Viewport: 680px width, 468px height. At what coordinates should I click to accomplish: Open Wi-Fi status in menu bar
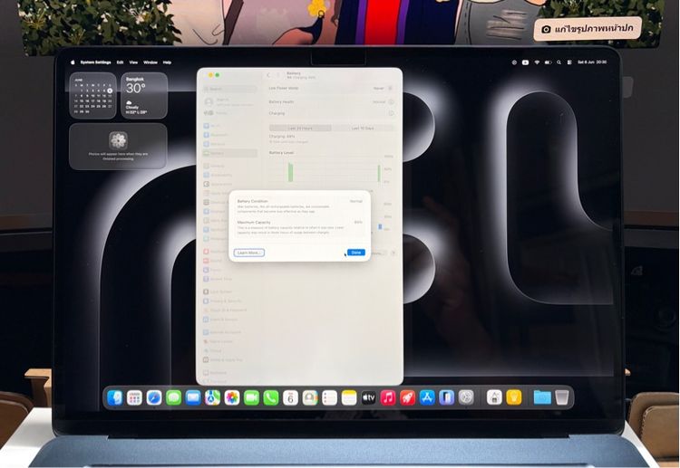[537, 62]
